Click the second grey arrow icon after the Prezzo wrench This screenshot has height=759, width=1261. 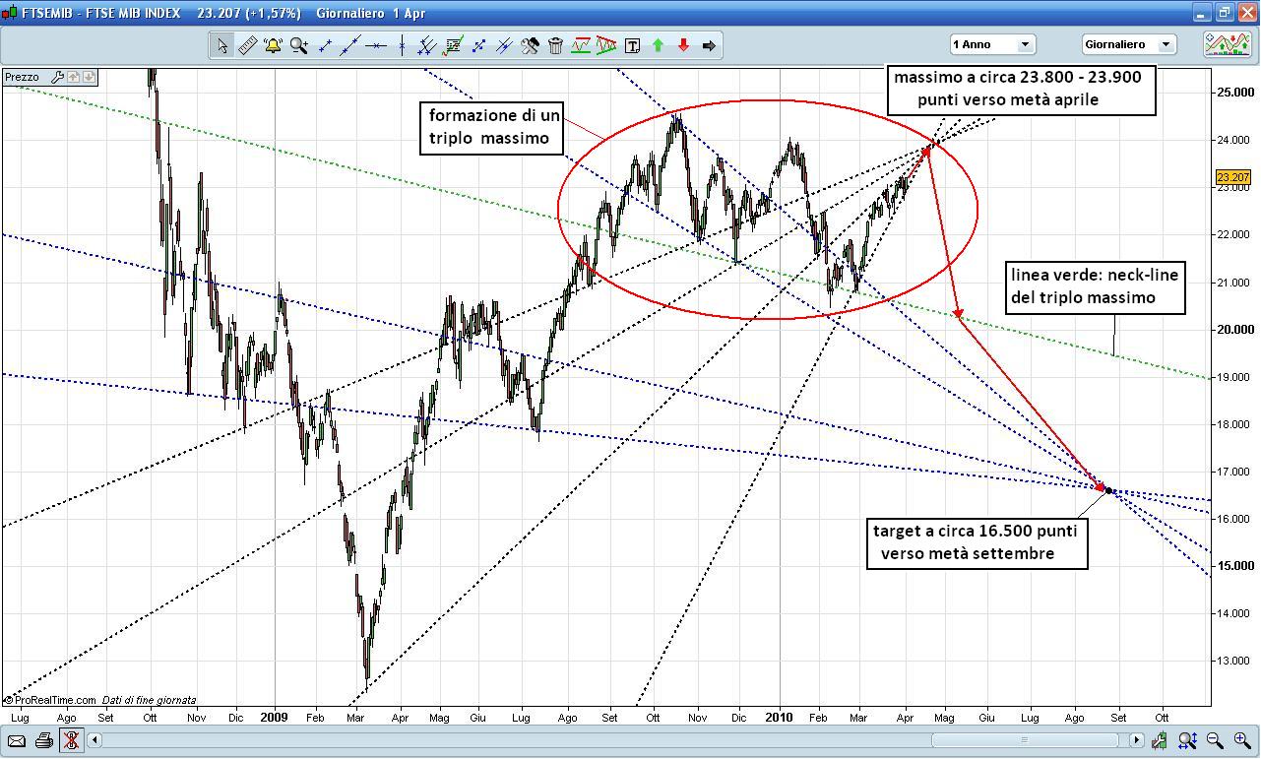(x=89, y=77)
